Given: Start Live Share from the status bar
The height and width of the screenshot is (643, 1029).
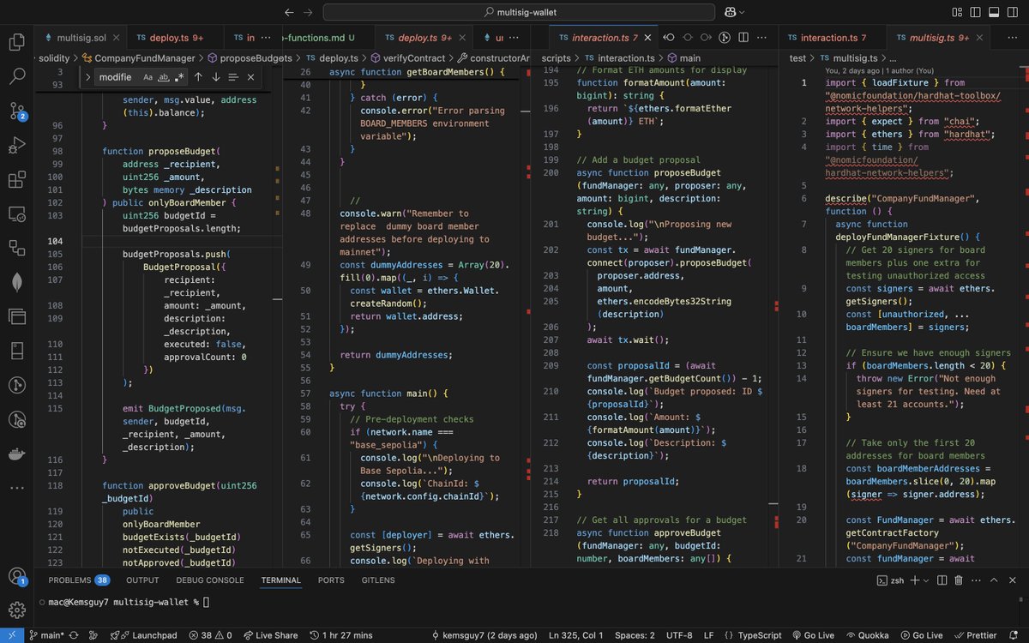Looking at the screenshot, I should point(269,635).
